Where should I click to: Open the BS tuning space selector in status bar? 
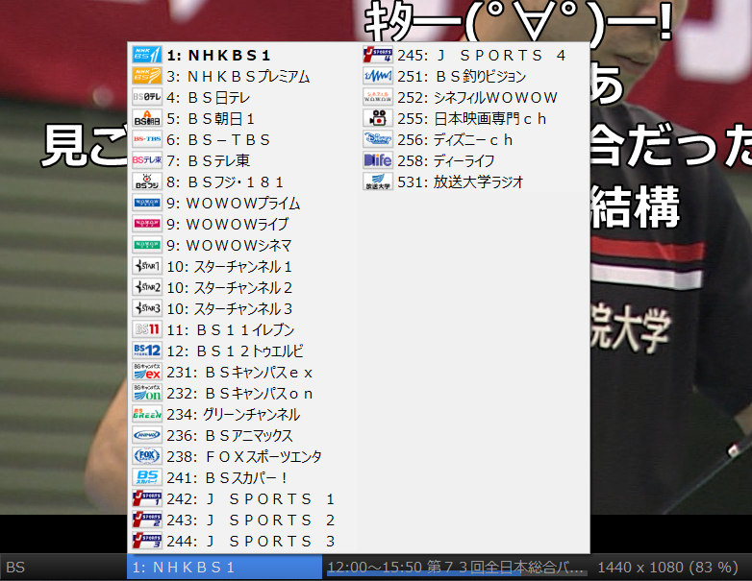[x=63, y=568]
